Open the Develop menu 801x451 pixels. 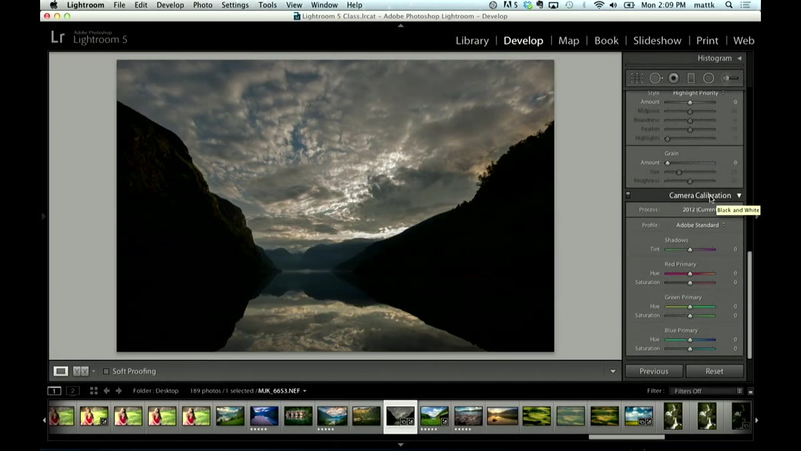click(x=170, y=5)
